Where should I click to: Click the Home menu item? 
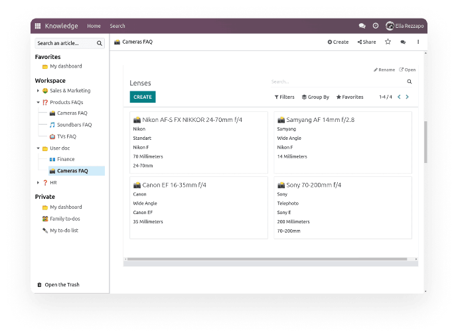click(94, 26)
